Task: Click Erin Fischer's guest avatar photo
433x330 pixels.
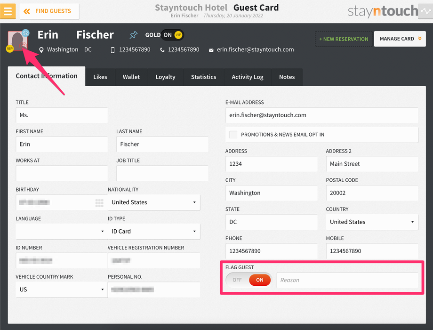Action: [18, 41]
